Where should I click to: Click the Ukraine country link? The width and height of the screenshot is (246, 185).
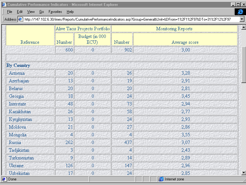point(16,166)
